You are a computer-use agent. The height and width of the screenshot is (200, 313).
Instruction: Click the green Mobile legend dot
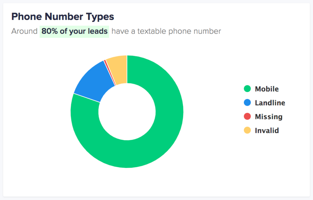pos(247,89)
